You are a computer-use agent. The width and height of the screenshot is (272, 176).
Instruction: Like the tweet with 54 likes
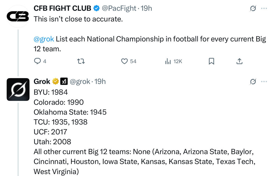click(125, 62)
